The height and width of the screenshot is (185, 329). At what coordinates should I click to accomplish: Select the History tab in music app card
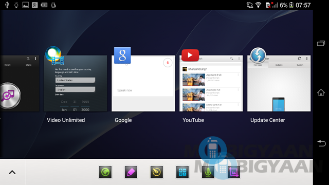(8, 65)
